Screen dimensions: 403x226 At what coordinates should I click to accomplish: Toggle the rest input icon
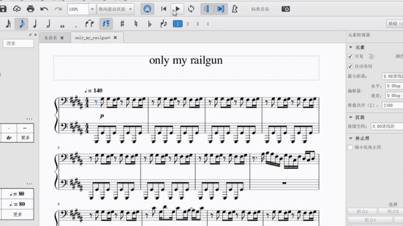click(x=106, y=24)
